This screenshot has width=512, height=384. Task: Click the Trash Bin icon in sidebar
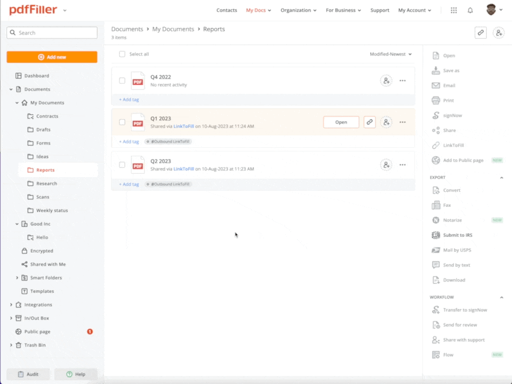point(19,345)
